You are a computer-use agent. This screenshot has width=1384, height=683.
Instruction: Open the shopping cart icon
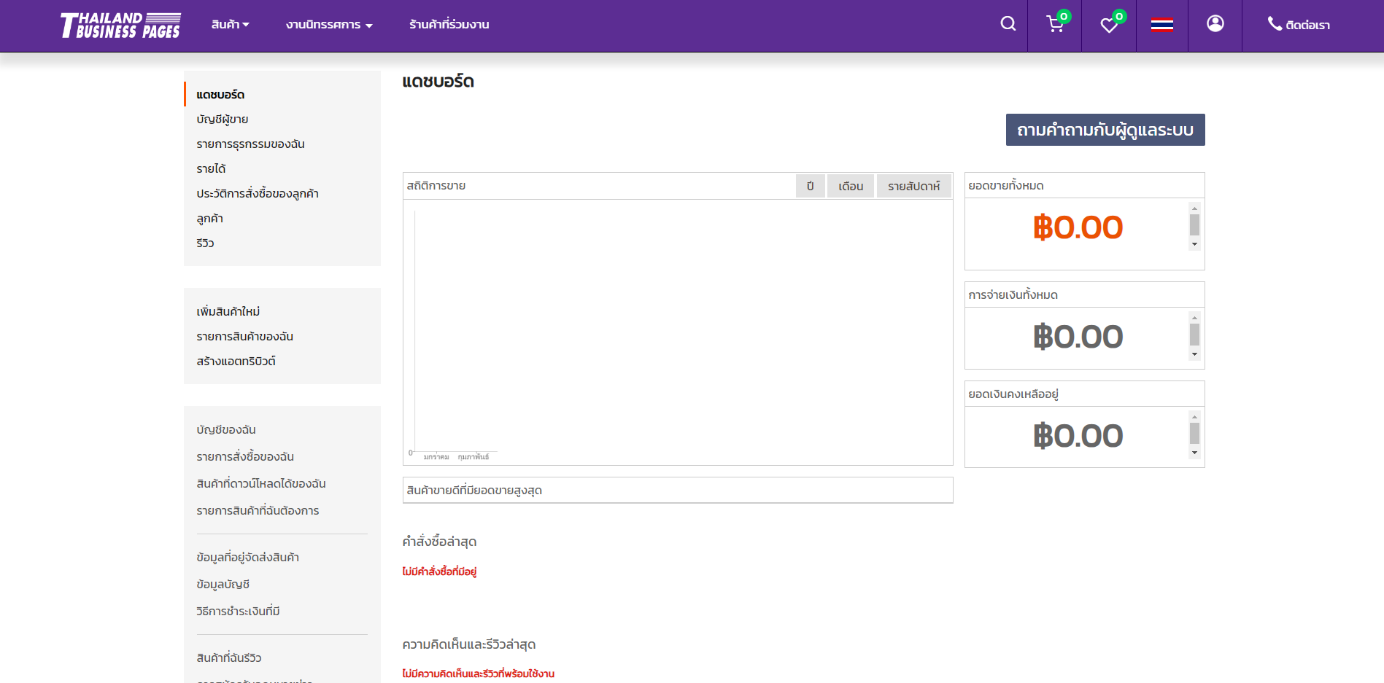coord(1055,25)
